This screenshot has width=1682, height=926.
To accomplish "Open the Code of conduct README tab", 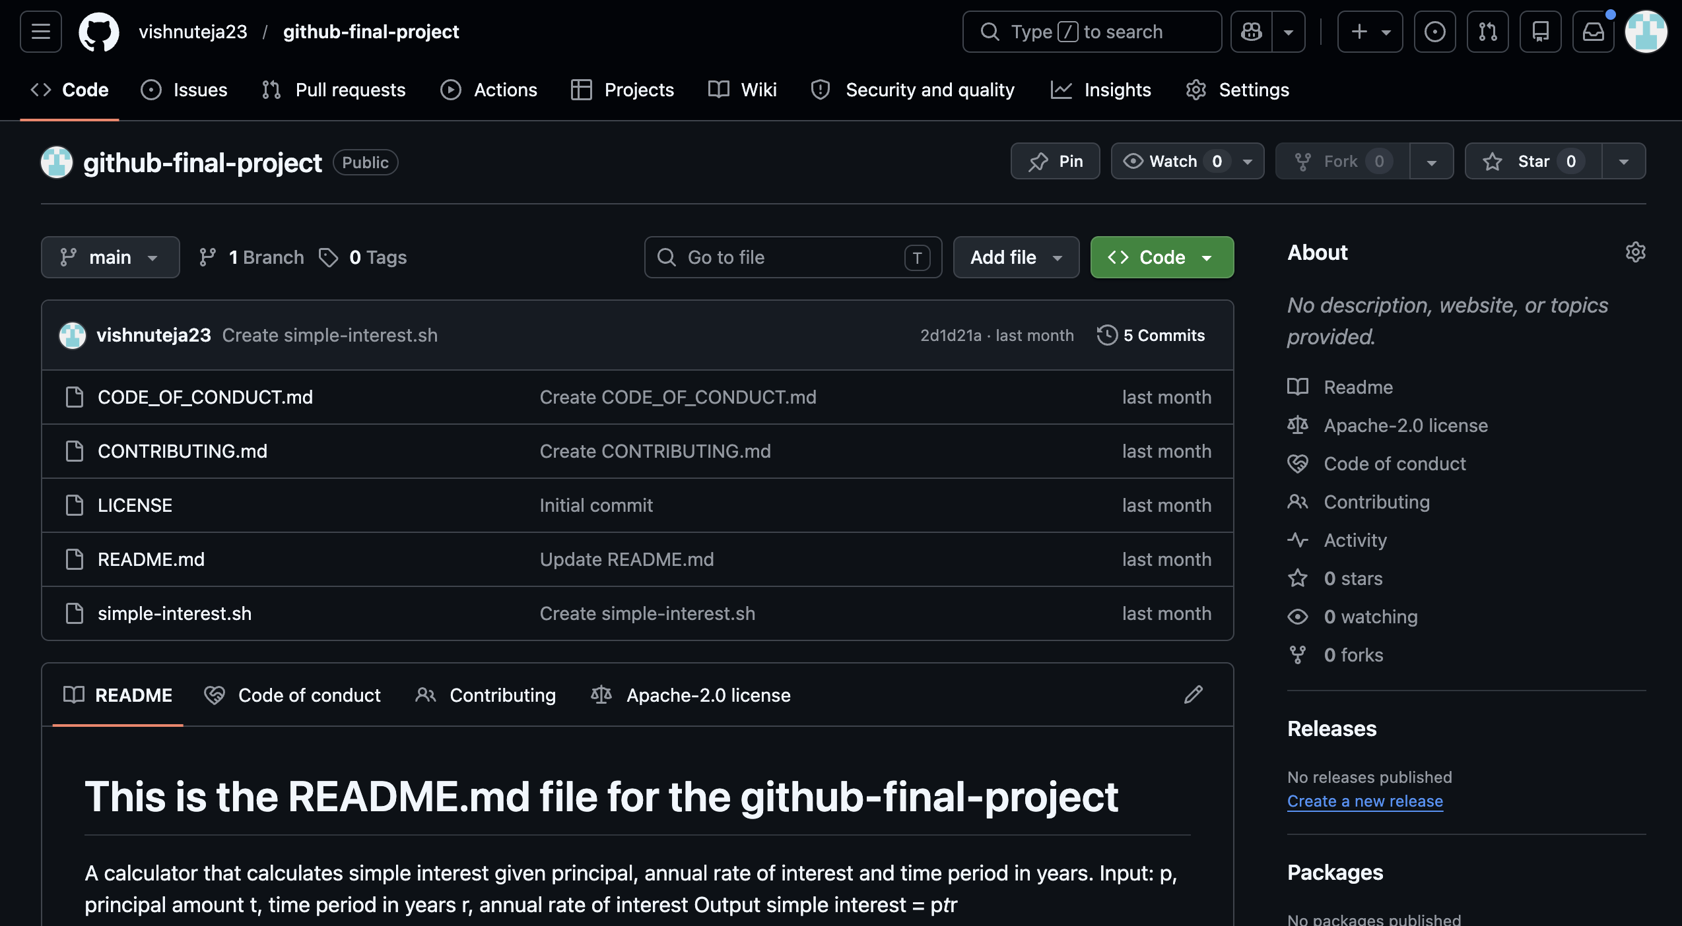I will click(x=292, y=695).
